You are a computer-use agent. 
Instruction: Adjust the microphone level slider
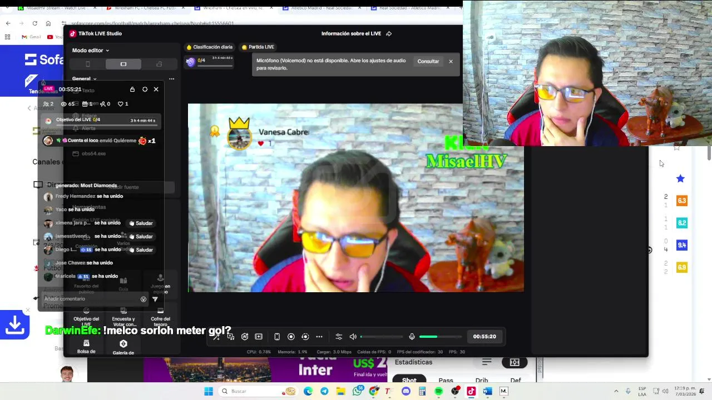tap(441, 337)
